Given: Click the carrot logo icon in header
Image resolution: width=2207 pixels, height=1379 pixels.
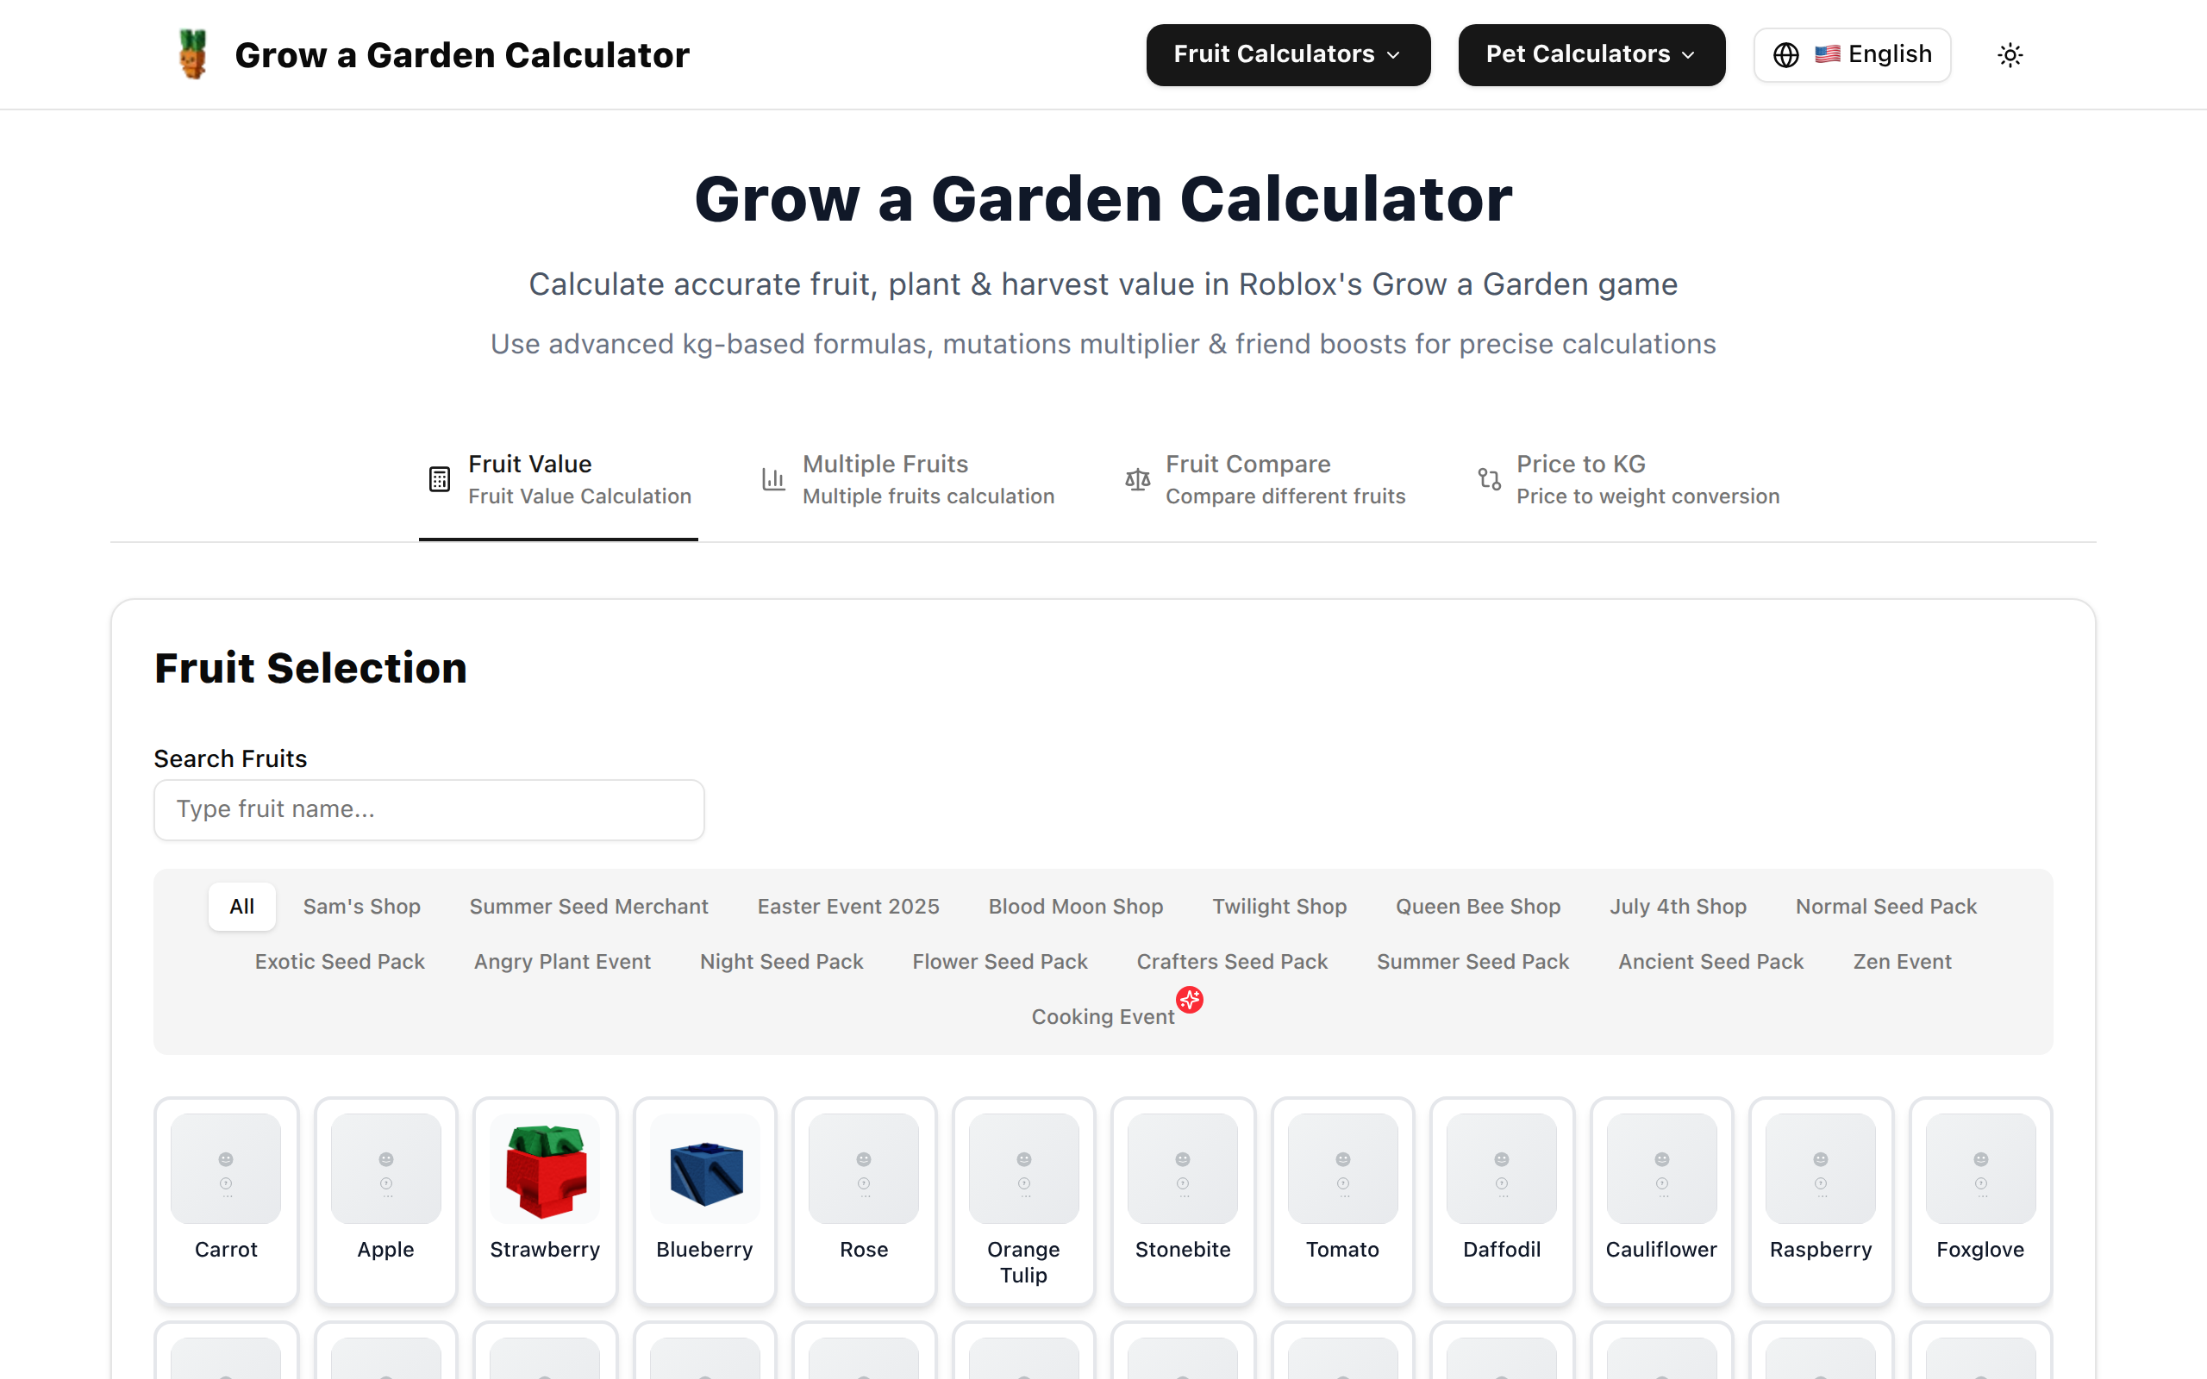Looking at the screenshot, I should [192, 54].
